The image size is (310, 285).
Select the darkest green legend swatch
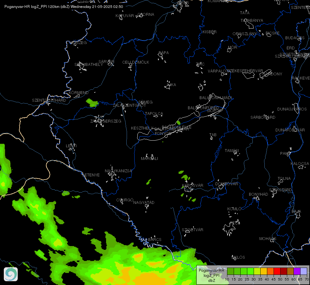tap(230, 271)
